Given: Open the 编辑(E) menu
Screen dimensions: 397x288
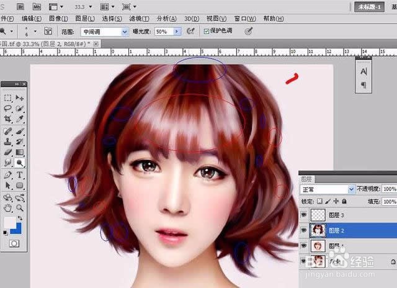Looking at the screenshot, I should [x=32, y=19].
